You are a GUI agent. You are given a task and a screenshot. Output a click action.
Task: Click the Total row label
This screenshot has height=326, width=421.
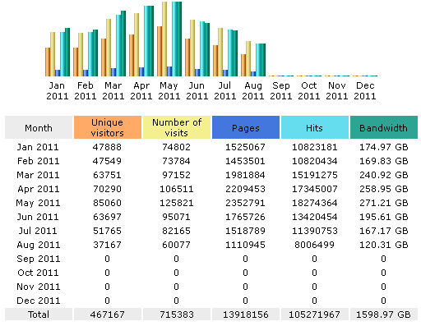point(39,315)
